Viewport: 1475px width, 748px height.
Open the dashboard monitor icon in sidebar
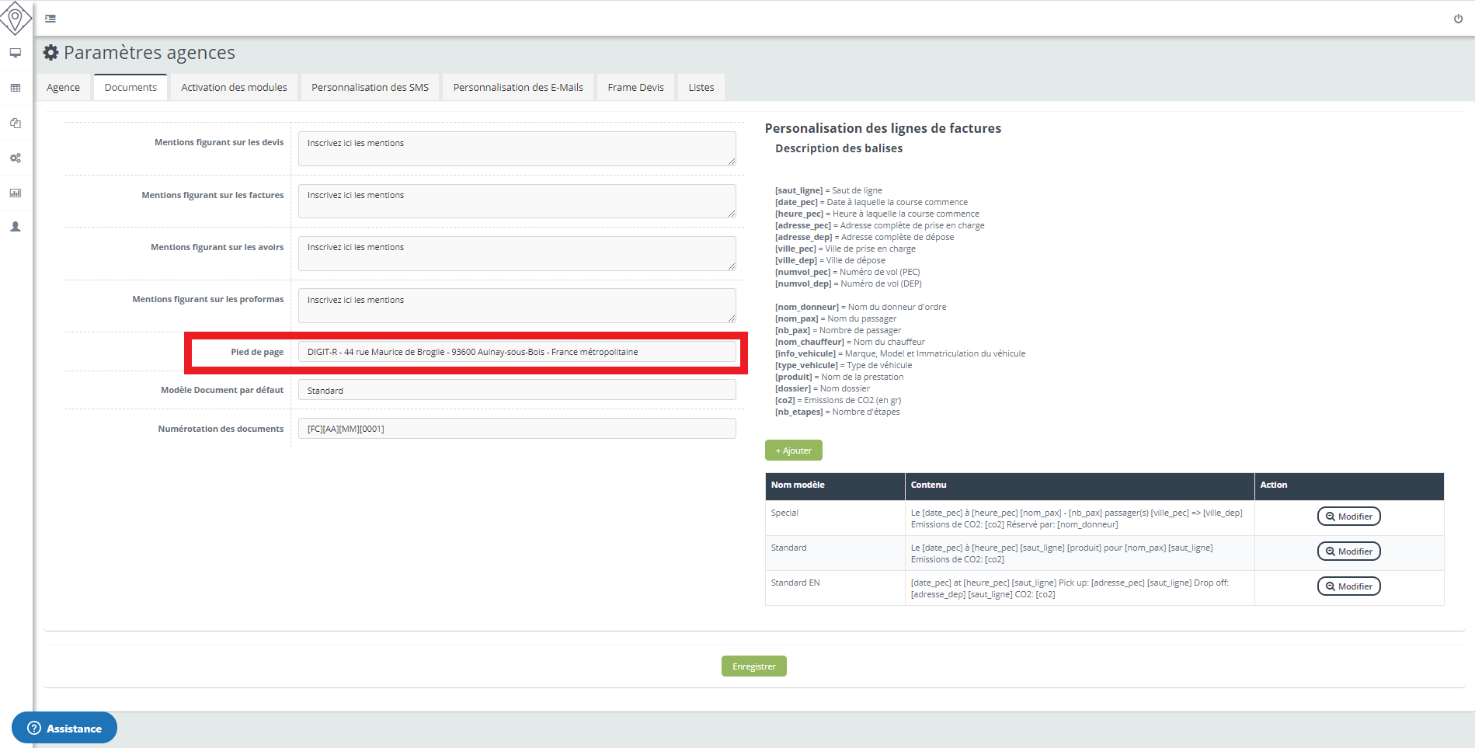(15, 53)
